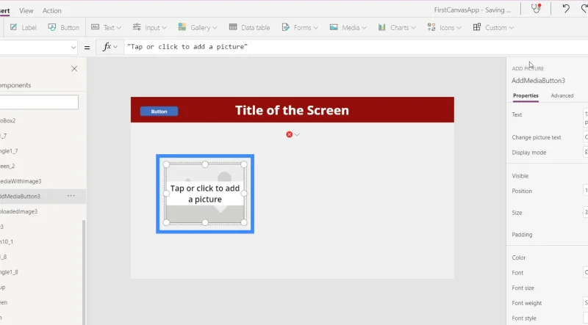Viewport: 588px width, 325px height.
Task: Open the Icons dropdown
Action: click(444, 27)
